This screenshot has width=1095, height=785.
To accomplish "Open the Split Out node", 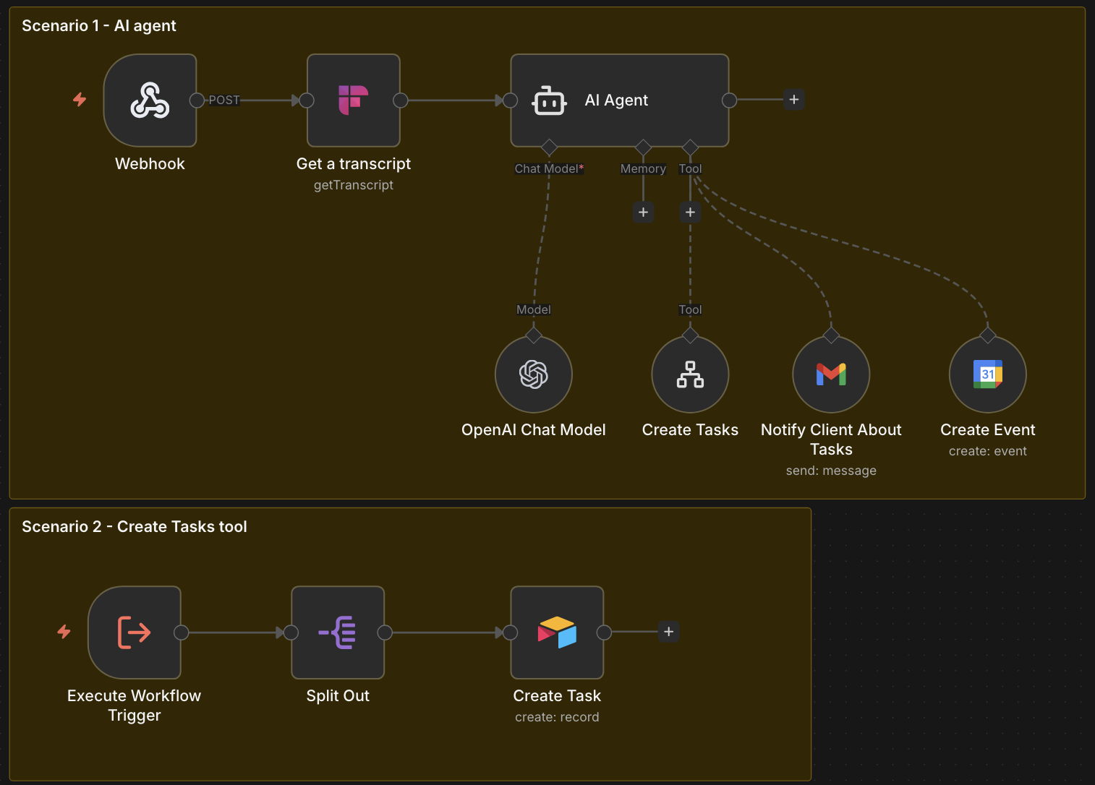I will click(x=338, y=632).
